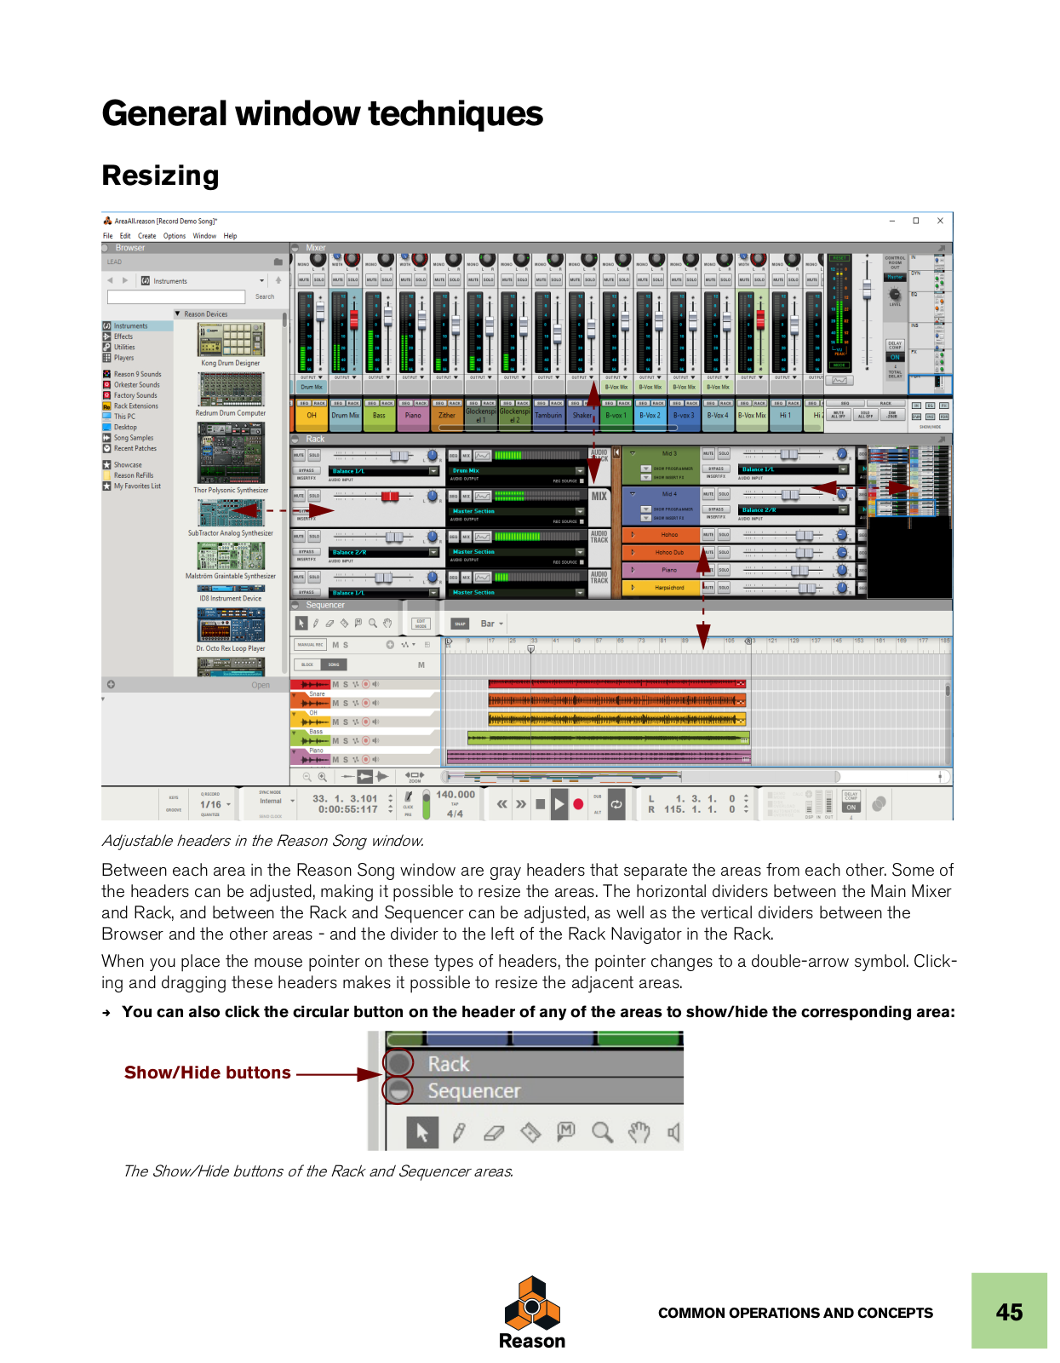
Task: Click the red fader on the Drum Mix channel
Action: 354,319
